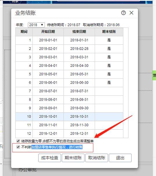Screen dimensions: 156x176
Task: Open the 年度 2018 dropdown
Action: [36, 25]
